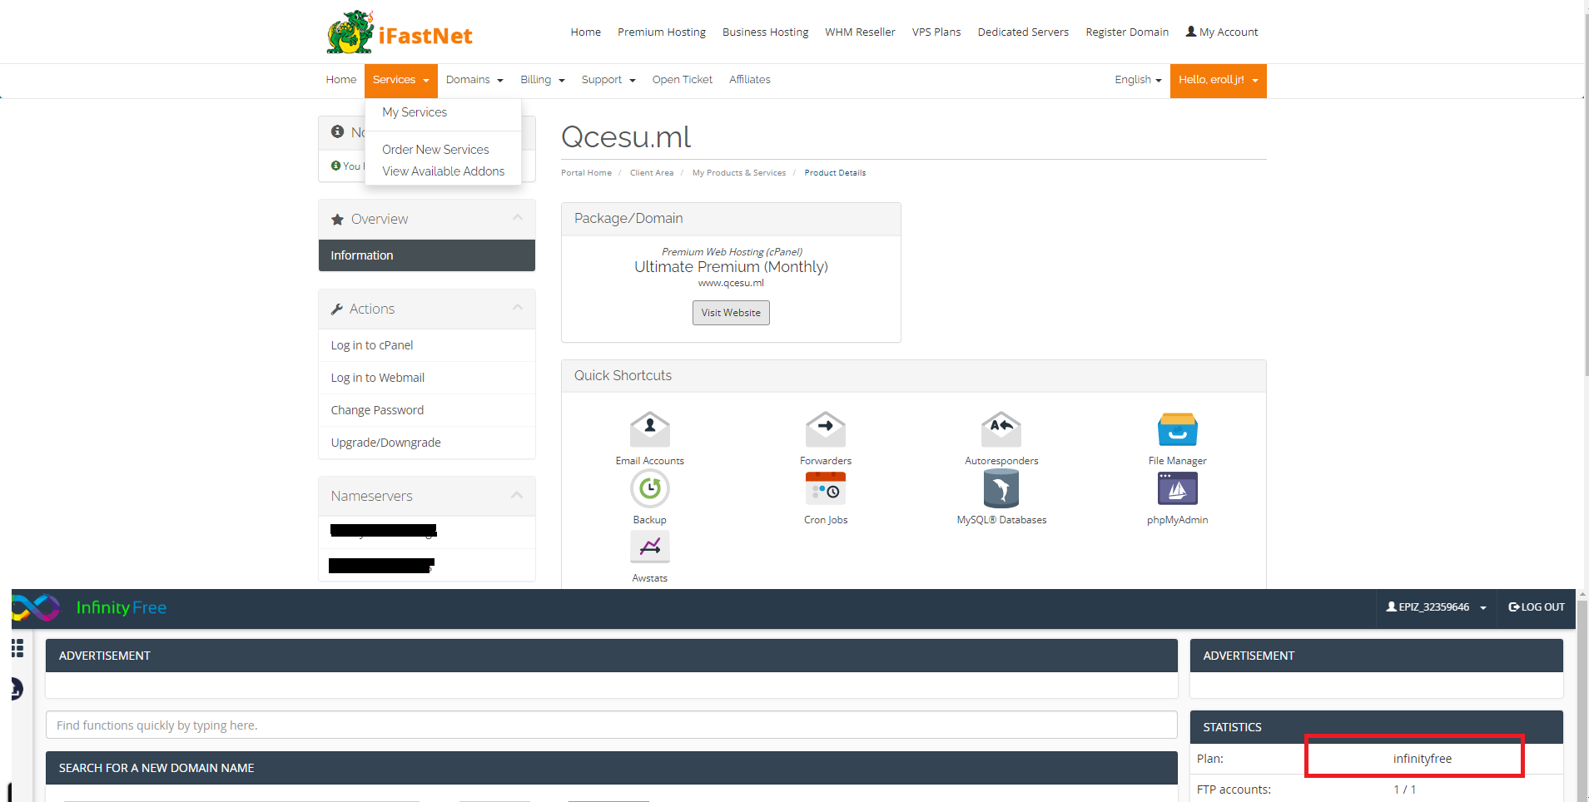Select the Information sidebar item
This screenshot has width=1589, height=802.
click(427, 255)
